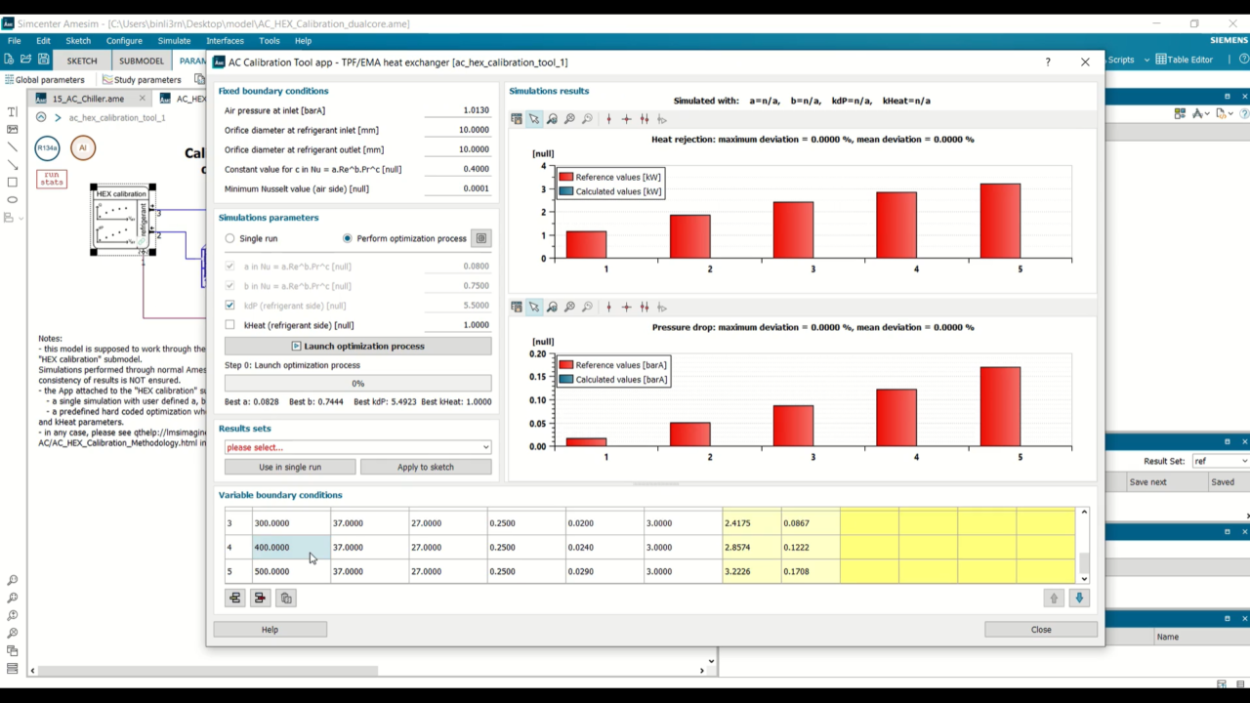This screenshot has height=703, width=1250.
Task: Click the optimization progress bar at 0%
Action: click(357, 384)
